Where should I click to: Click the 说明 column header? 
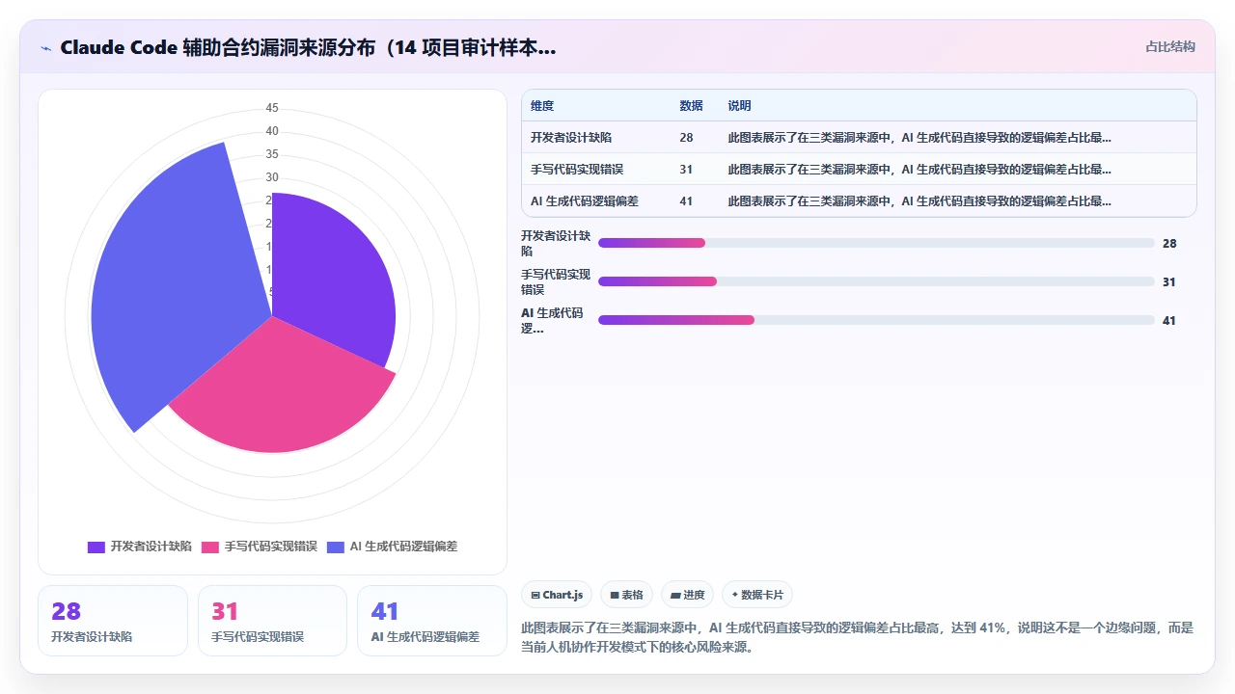[x=739, y=106]
